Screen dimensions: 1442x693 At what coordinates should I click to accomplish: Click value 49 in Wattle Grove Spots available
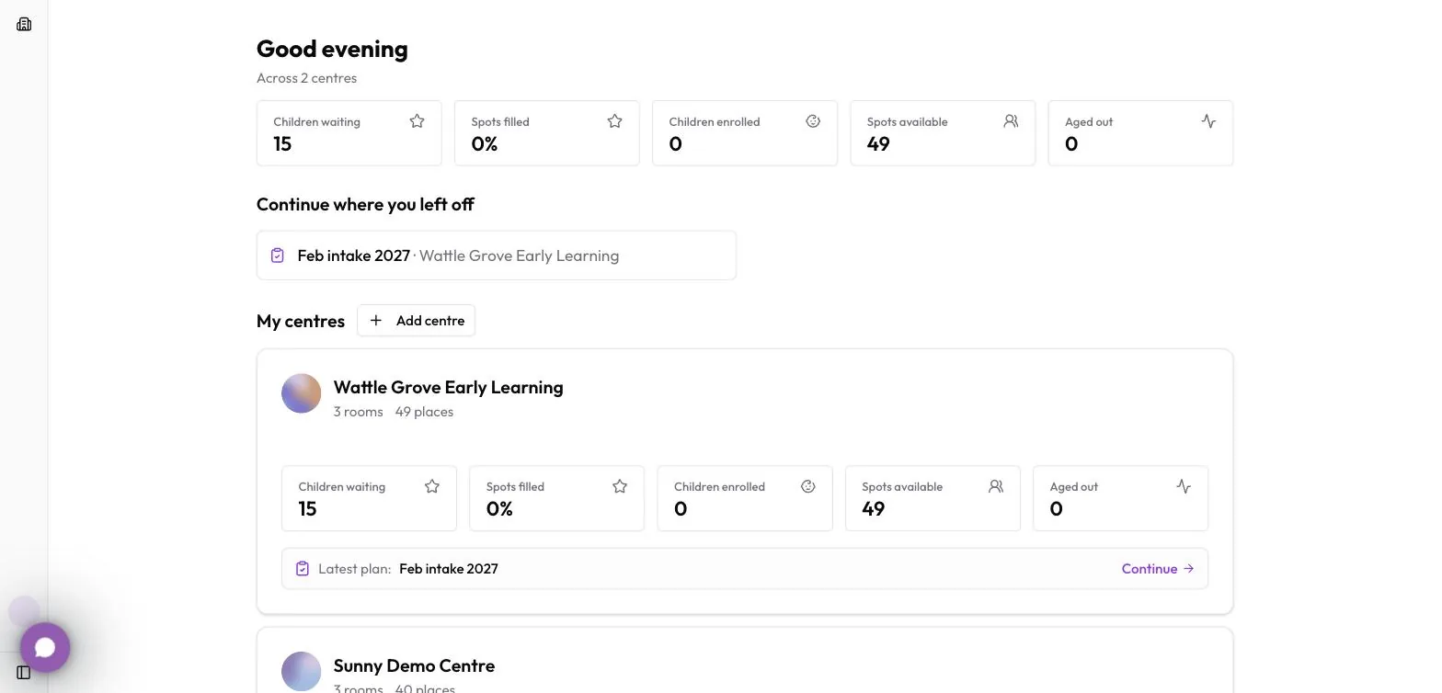coord(874,509)
